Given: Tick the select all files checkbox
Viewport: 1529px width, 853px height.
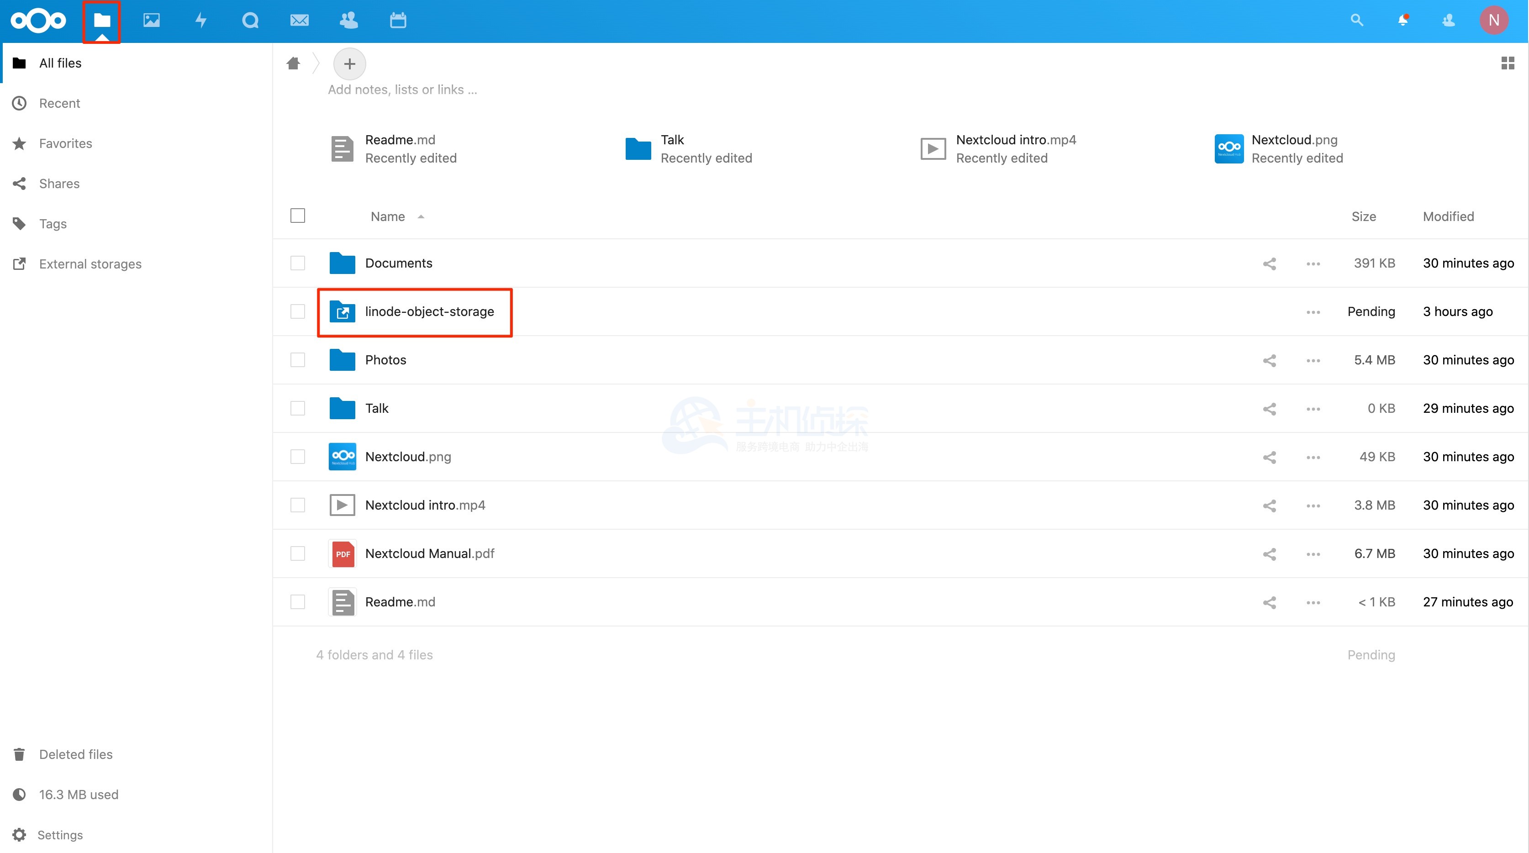Looking at the screenshot, I should [x=297, y=216].
